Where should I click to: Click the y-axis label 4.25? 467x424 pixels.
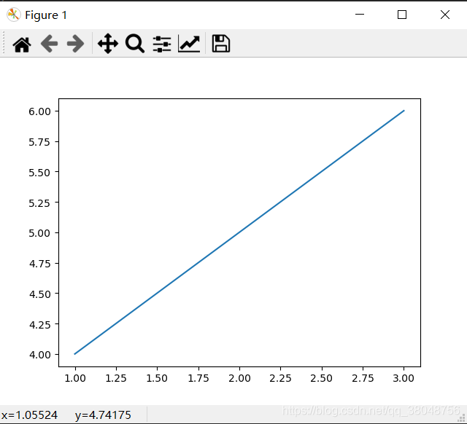coord(39,324)
